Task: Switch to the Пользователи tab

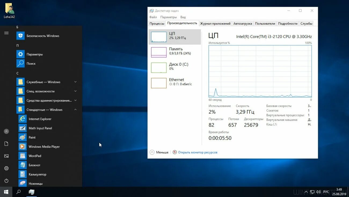Action: tap(265, 24)
